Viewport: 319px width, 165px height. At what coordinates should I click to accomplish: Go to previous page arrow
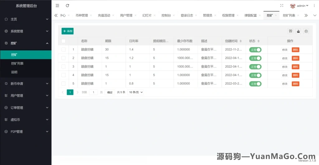(63, 92)
